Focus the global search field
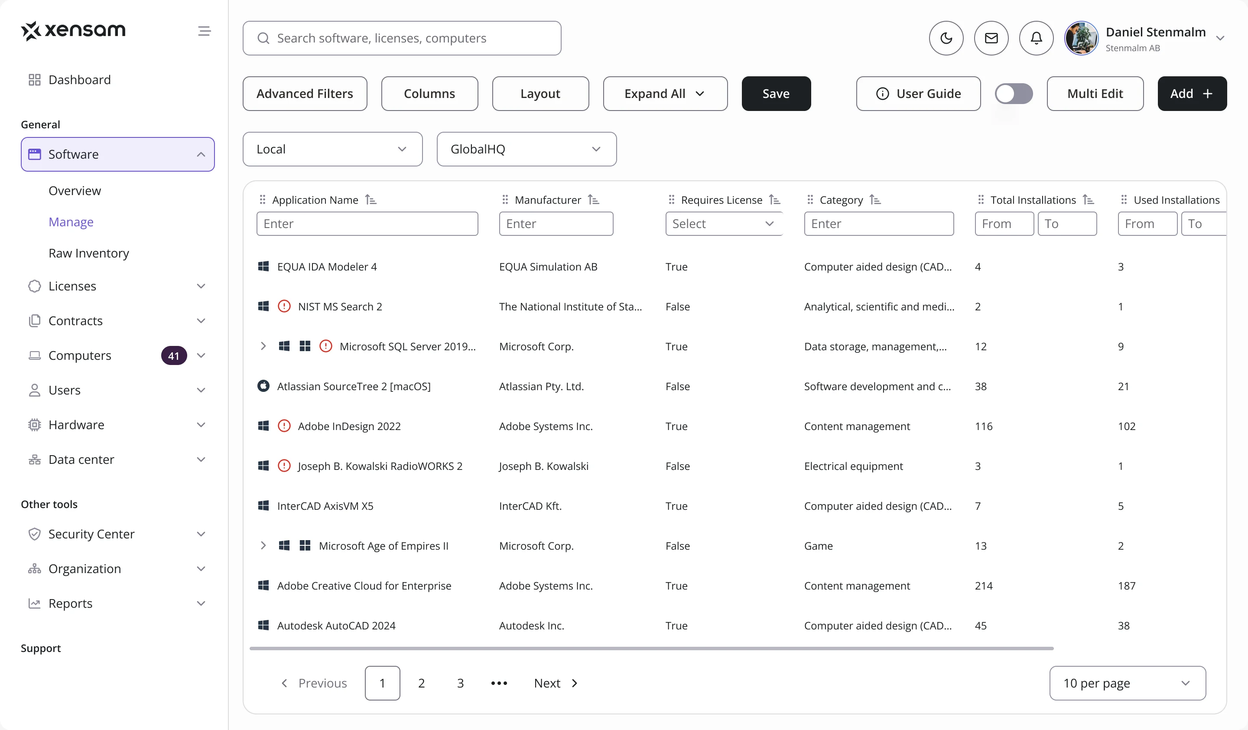 tap(402, 38)
